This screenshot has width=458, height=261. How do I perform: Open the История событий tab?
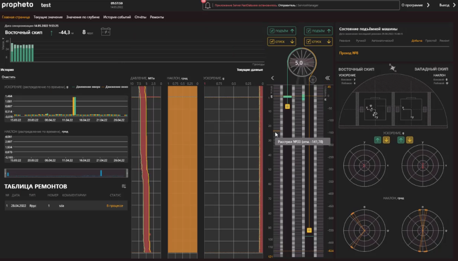pyautogui.click(x=117, y=17)
